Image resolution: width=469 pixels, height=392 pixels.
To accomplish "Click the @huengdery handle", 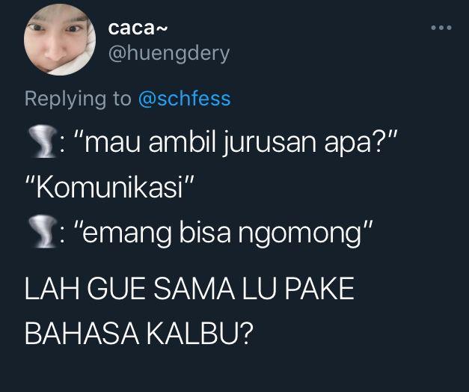I will click(x=169, y=55).
